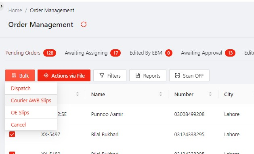Open the Bulk actions menu
Screen dimensions: 254x154
click(x=20, y=76)
